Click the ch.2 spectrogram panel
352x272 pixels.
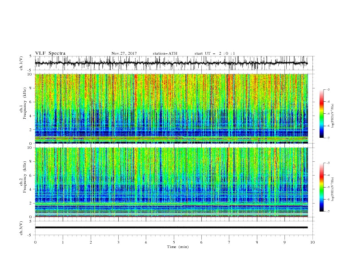point(171,182)
